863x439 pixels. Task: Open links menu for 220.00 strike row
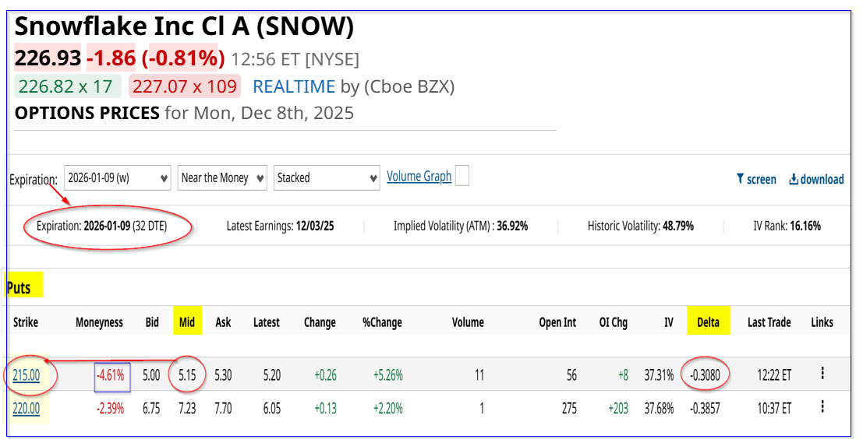point(822,406)
